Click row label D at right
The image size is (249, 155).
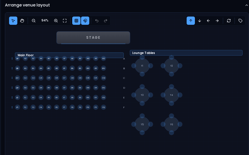(x=124, y=88)
